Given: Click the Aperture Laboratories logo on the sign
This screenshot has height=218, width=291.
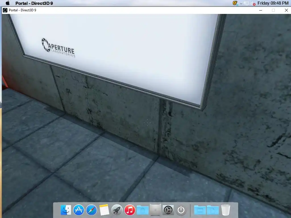Looking at the screenshot, I should click(58, 48).
